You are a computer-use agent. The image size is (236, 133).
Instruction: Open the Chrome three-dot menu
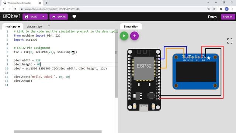[x=232, y=9]
